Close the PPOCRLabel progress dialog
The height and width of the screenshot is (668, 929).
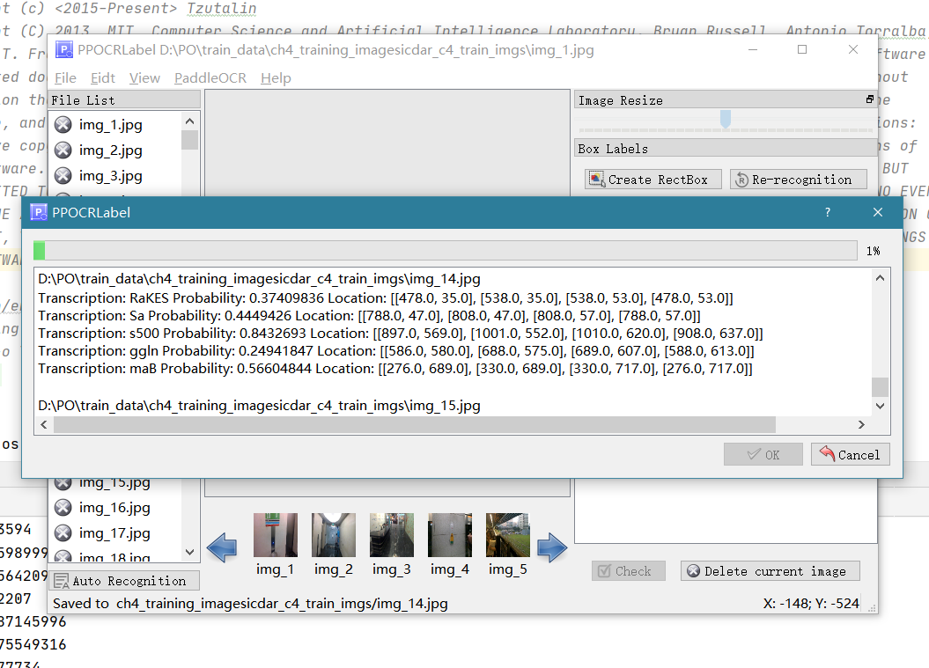878,213
